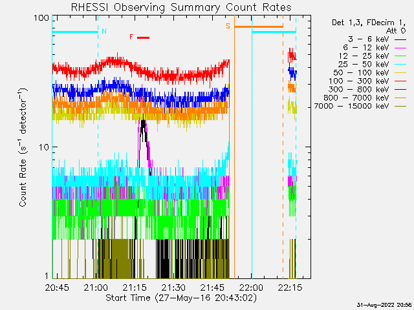Click the red 100 - 300 keV legend line
The image size is (414, 310).
click(x=400, y=81)
